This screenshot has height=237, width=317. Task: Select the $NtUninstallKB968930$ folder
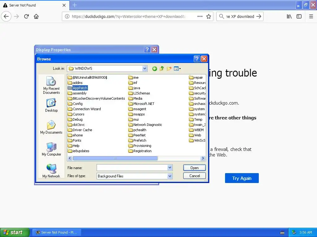tap(87, 77)
